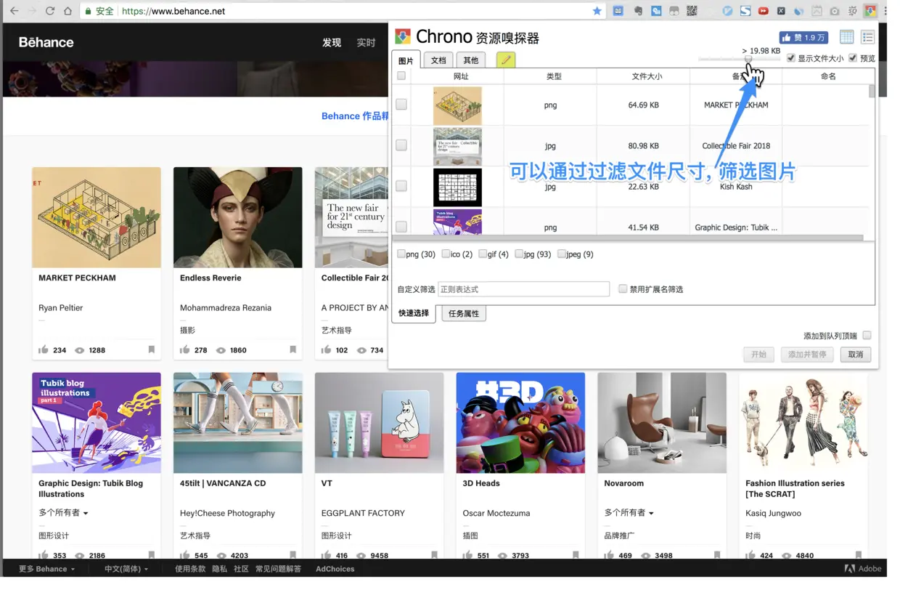Click the yellow highlighter pencil tab
The width and height of the screenshot is (900, 590).
506,60
